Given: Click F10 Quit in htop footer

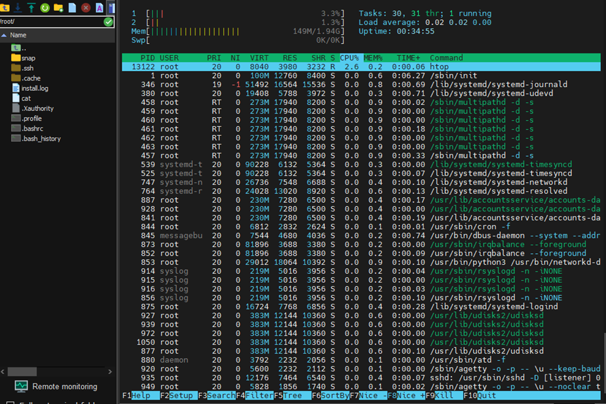Looking at the screenshot, I should point(479,396).
